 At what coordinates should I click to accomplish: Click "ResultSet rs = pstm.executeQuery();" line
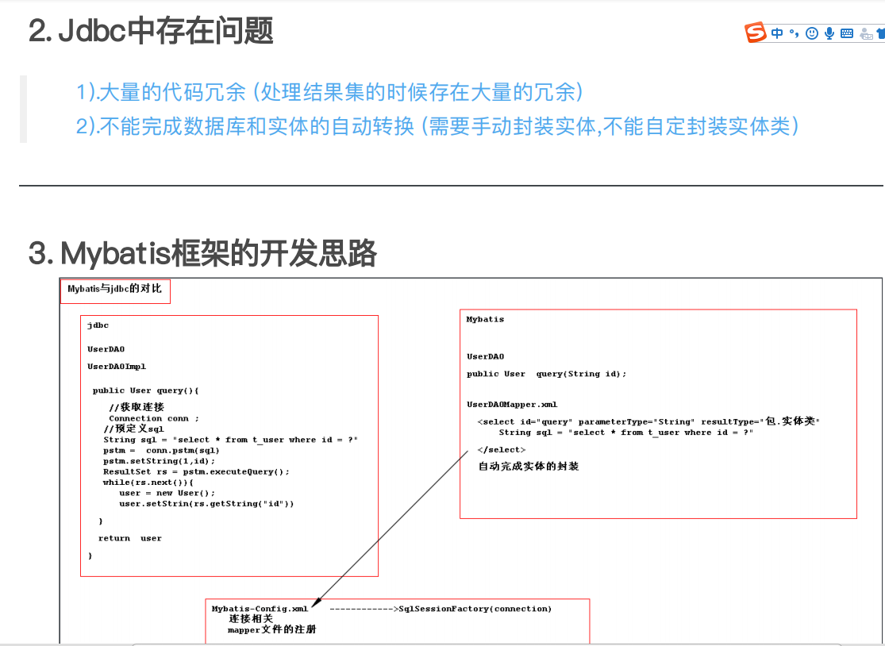pos(196,471)
